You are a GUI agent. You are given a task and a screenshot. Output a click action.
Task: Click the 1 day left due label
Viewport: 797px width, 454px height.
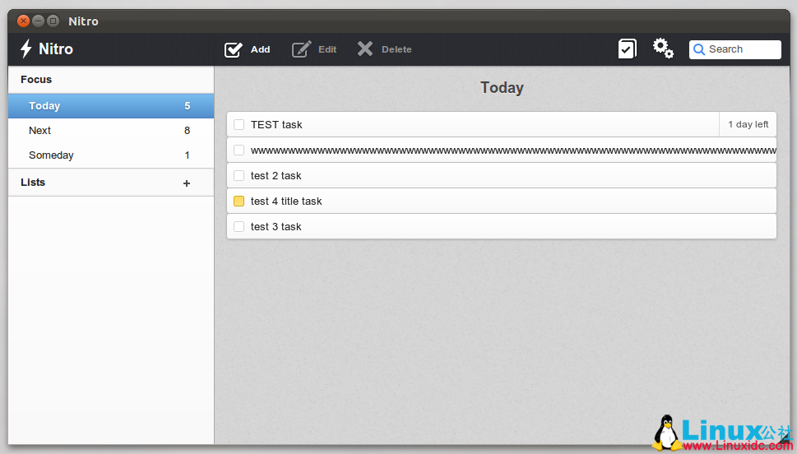point(748,125)
